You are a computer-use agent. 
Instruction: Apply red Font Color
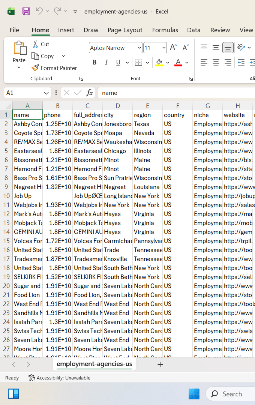(178, 62)
